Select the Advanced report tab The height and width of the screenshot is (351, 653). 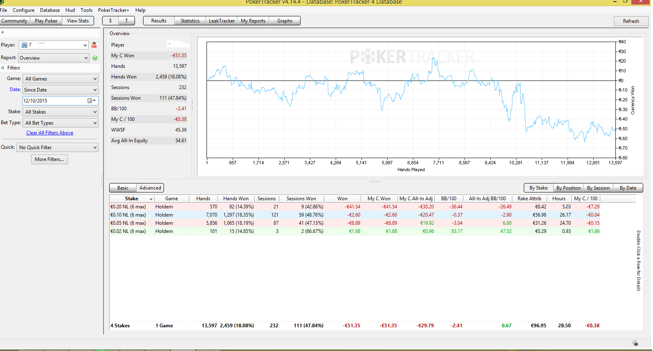(150, 188)
